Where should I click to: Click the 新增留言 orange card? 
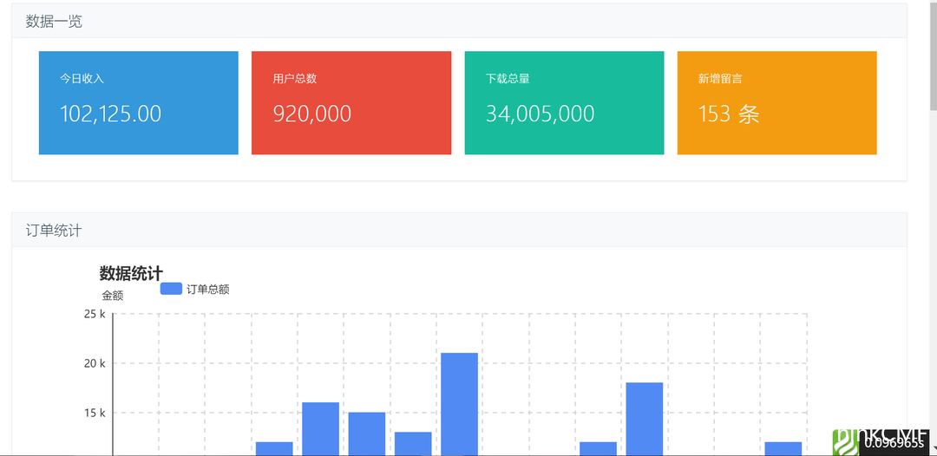coord(776,102)
